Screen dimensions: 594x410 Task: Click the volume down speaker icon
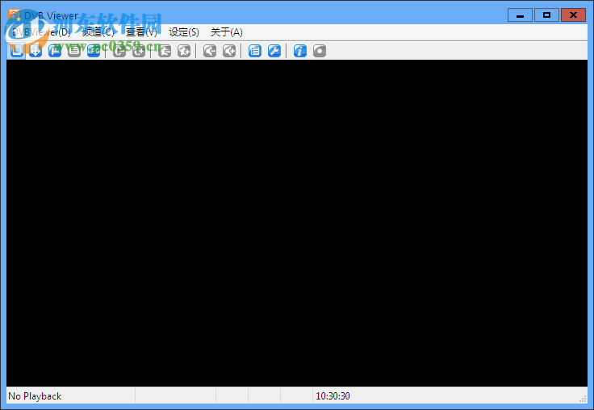(210, 51)
